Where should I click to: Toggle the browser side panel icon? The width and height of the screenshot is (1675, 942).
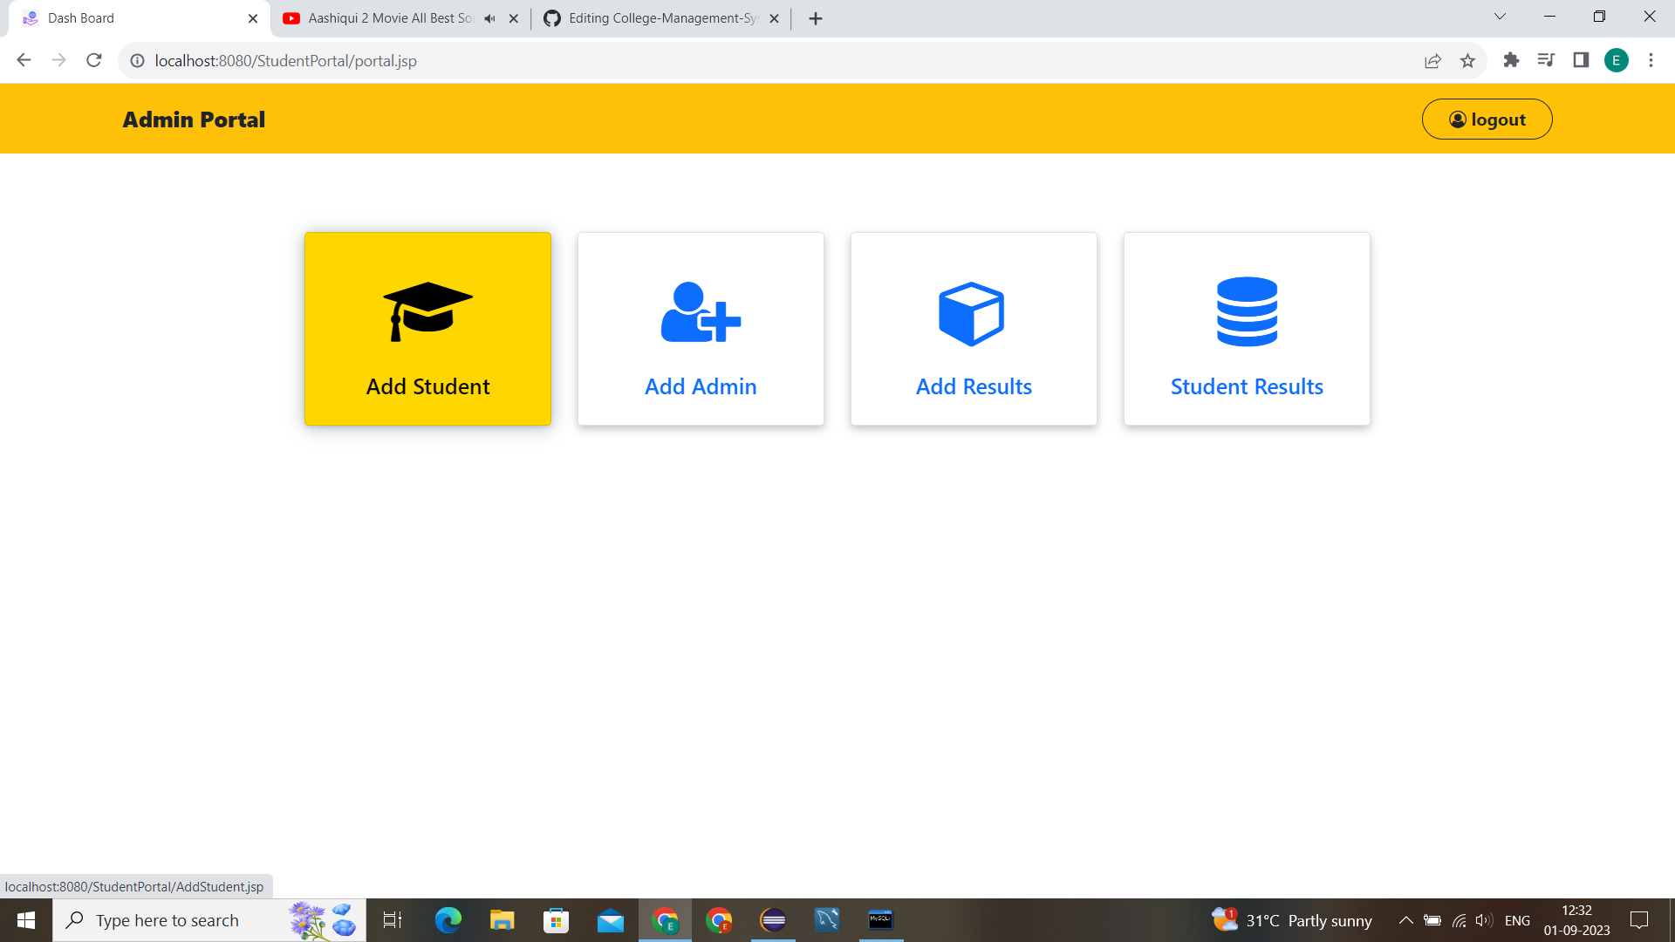(1581, 60)
